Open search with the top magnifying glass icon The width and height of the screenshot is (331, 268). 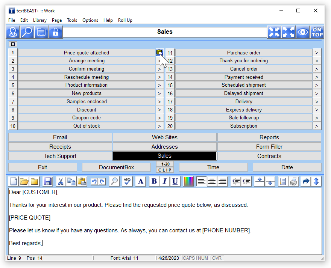click(x=27, y=32)
